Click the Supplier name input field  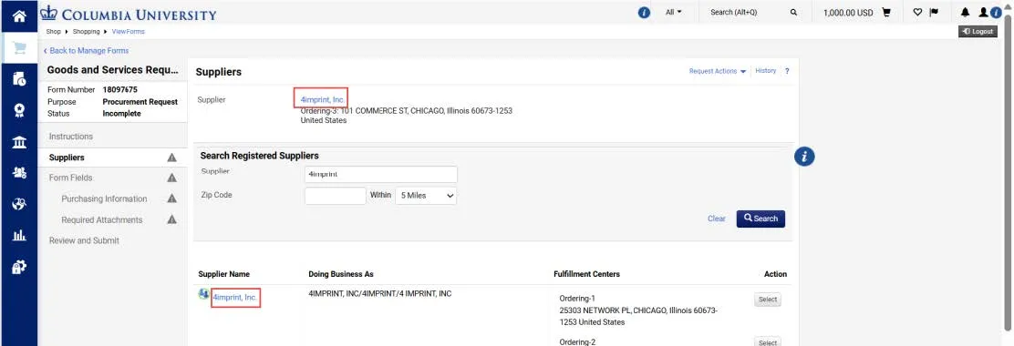pyautogui.click(x=381, y=174)
